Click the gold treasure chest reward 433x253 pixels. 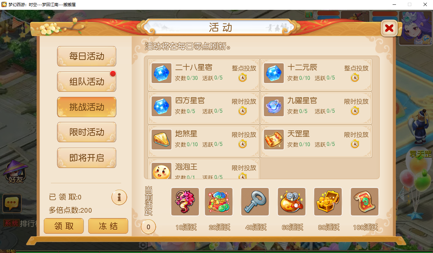pos(328,202)
